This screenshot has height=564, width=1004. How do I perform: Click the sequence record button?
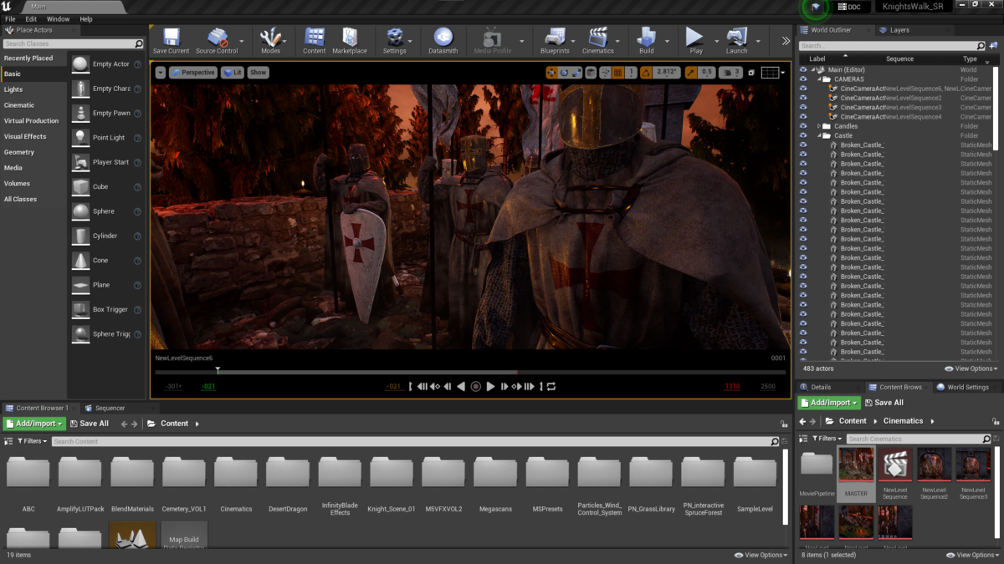click(x=475, y=386)
